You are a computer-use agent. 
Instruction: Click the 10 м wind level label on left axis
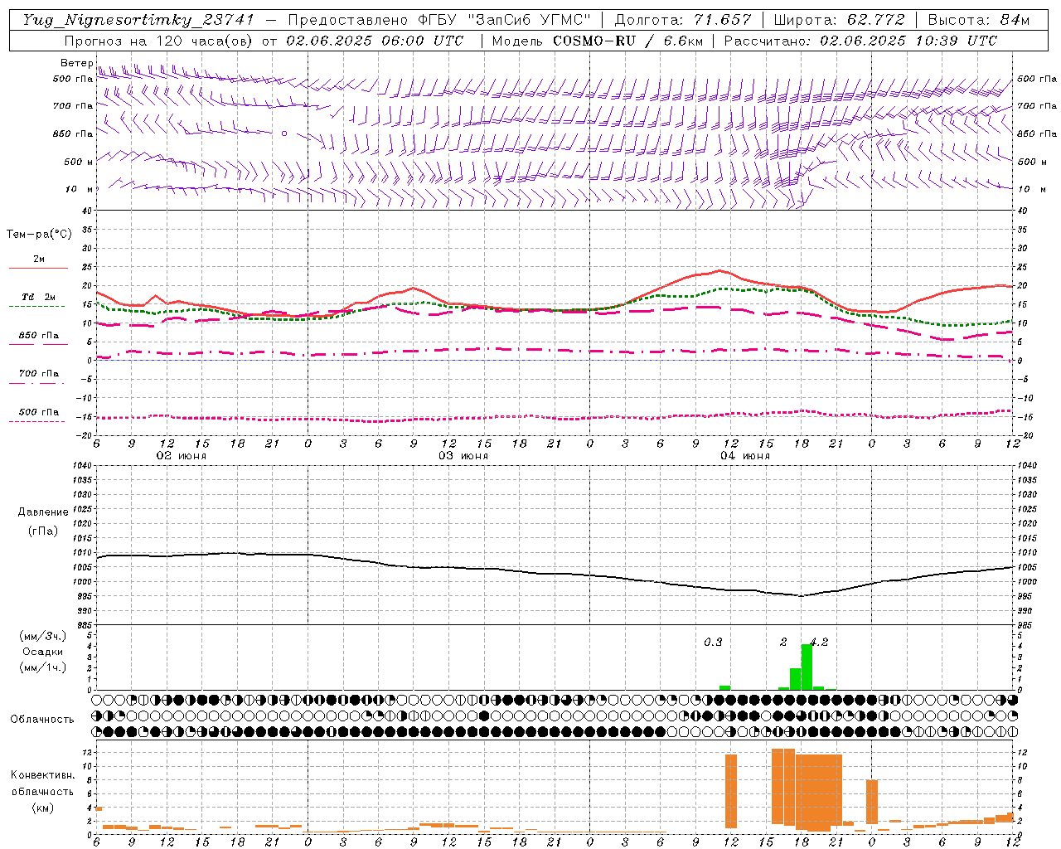[79, 189]
